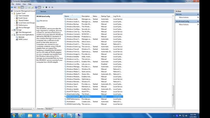
Task: Click the Restart Service toolbar icon
Action: click(x=52, y=7)
